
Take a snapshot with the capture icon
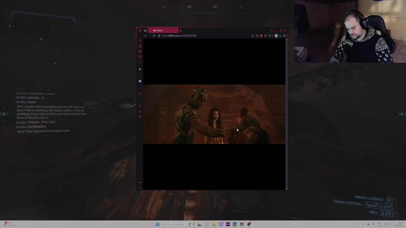click(x=257, y=36)
